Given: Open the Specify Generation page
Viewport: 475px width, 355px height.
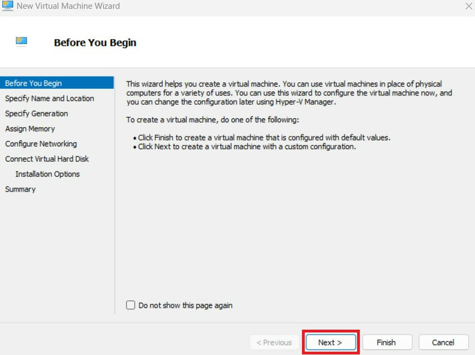Looking at the screenshot, I should pos(37,113).
